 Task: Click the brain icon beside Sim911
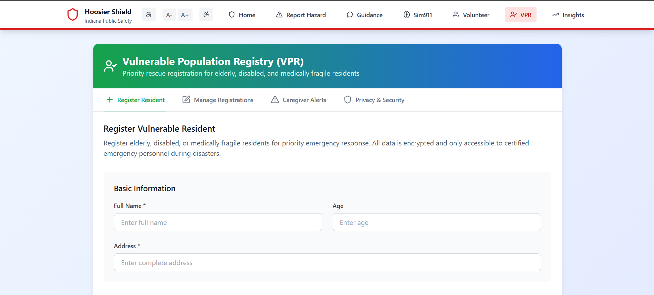[x=407, y=15]
